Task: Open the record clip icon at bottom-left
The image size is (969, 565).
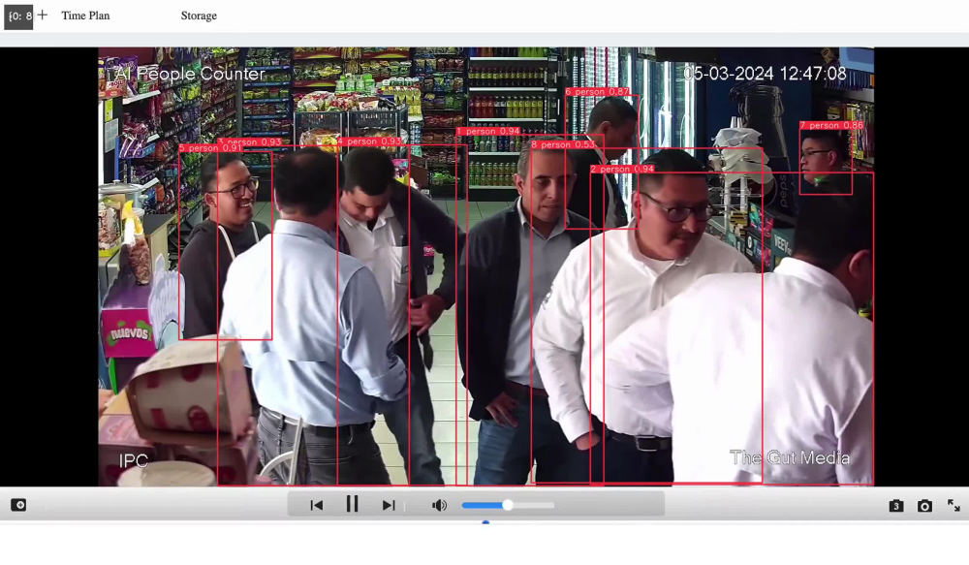Action: point(18,505)
